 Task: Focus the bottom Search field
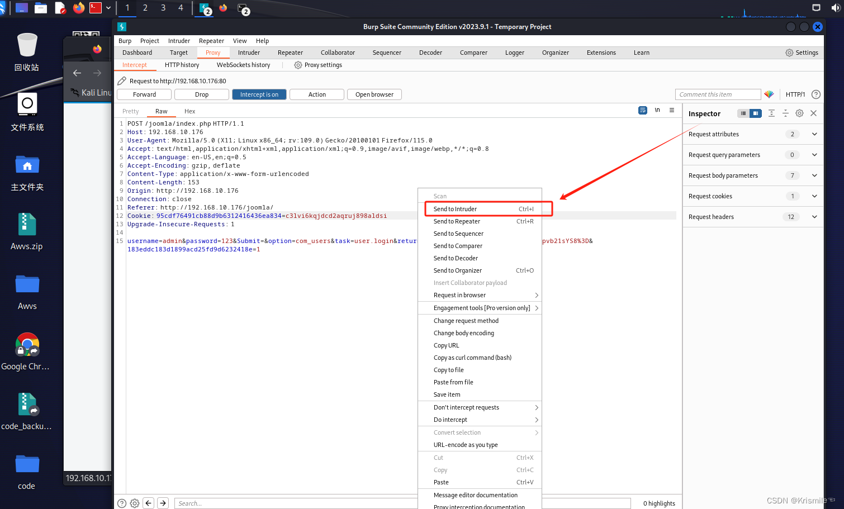[x=402, y=503]
